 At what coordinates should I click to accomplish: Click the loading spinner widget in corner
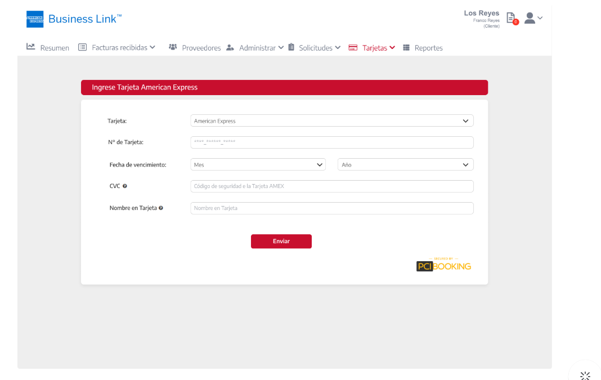click(x=585, y=375)
